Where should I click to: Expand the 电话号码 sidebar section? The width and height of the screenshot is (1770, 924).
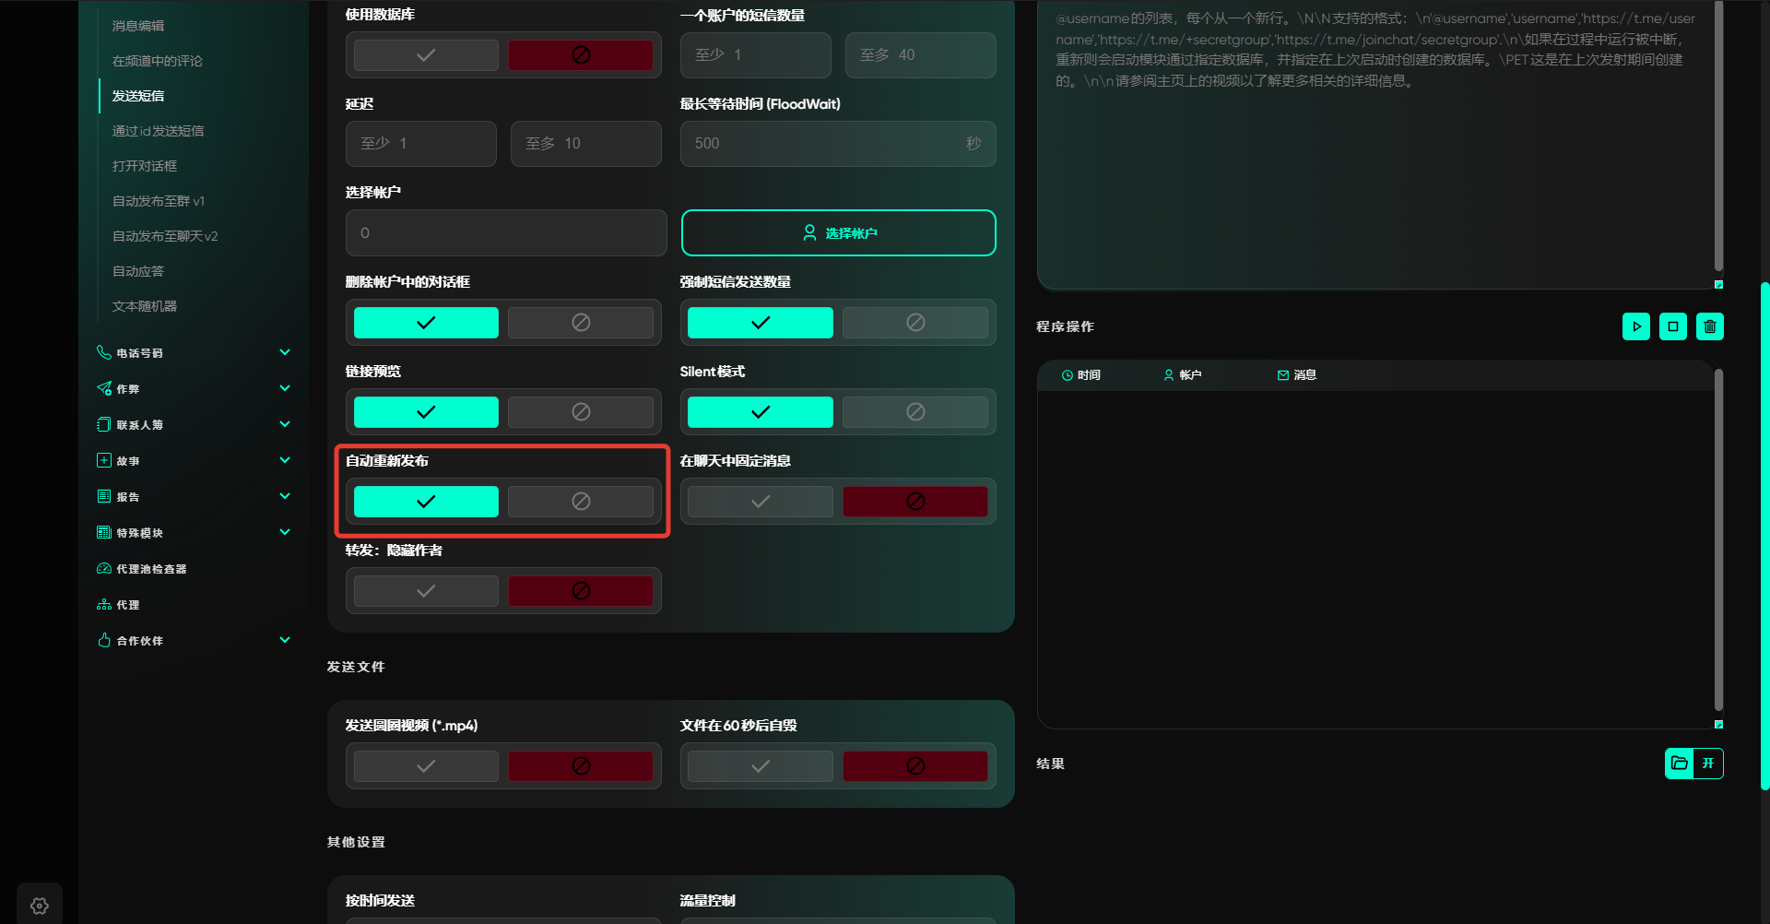click(x=285, y=352)
